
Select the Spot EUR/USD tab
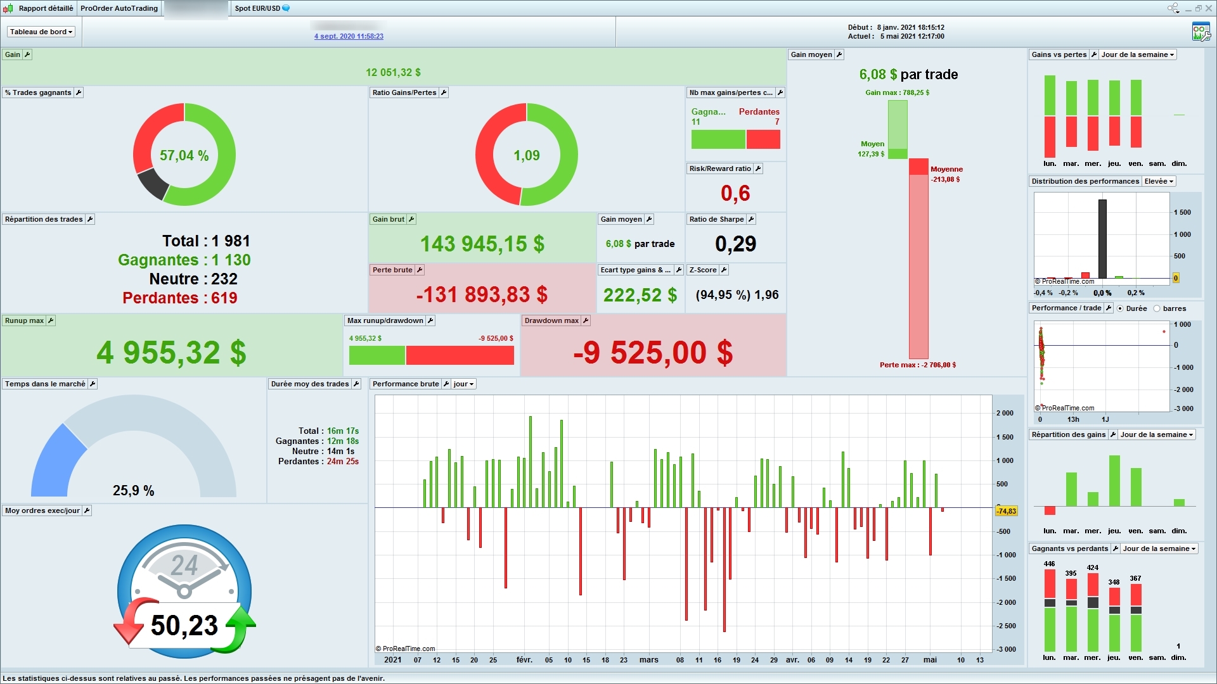[258, 8]
